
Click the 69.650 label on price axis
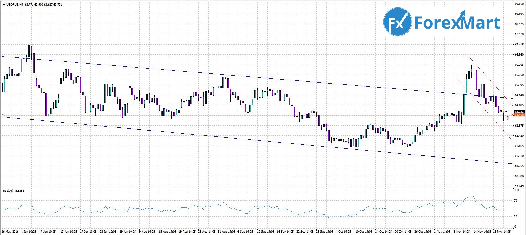pos(519,4)
